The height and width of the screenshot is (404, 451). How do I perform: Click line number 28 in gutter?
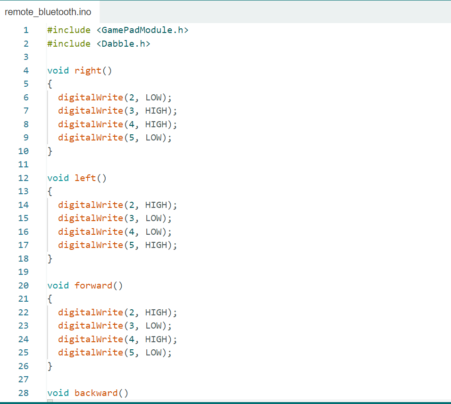23,393
